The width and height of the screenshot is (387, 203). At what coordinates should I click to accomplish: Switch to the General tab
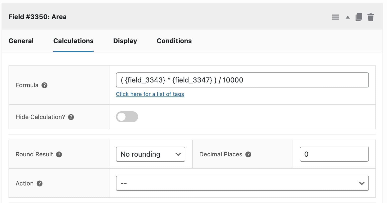pos(21,41)
